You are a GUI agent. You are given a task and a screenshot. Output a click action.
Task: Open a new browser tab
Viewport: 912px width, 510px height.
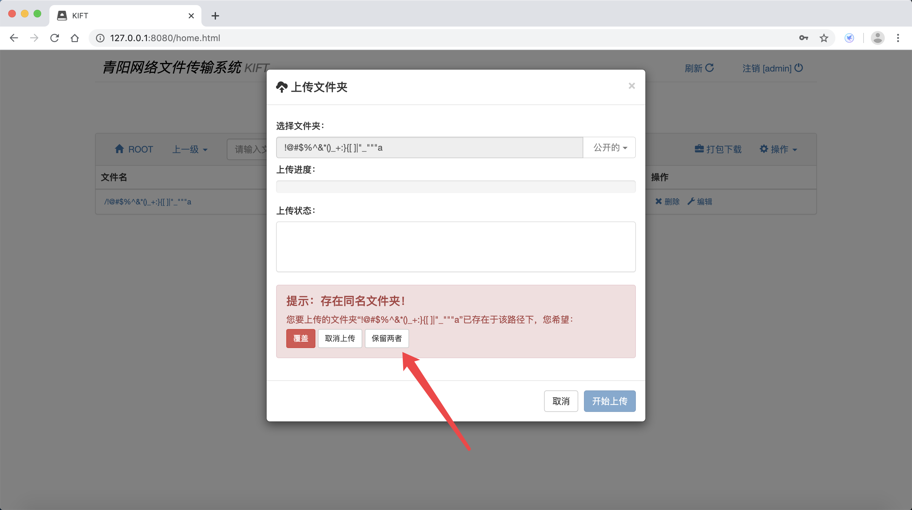(215, 16)
